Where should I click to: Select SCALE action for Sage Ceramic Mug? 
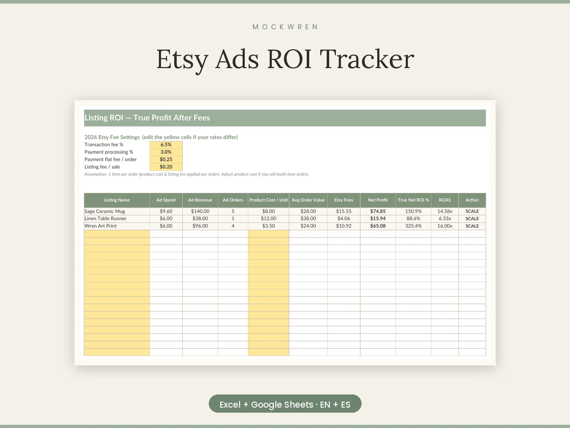coord(472,211)
